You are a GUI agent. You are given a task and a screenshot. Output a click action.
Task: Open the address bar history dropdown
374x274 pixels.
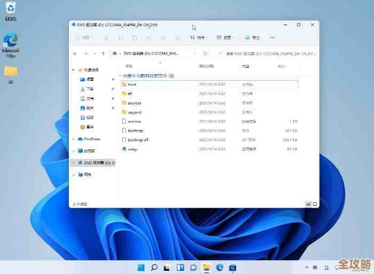click(x=195, y=54)
